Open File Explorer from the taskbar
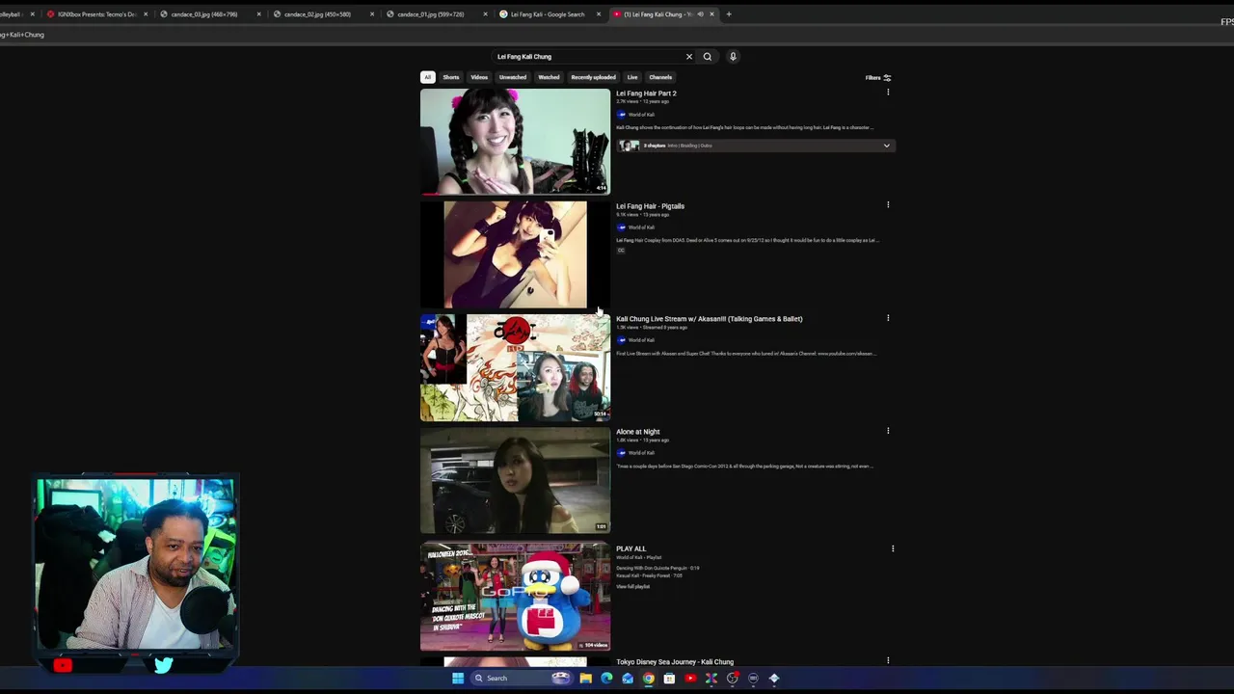Image resolution: width=1234 pixels, height=694 pixels. (585, 678)
